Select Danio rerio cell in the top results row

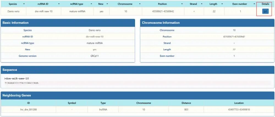tap(13, 12)
